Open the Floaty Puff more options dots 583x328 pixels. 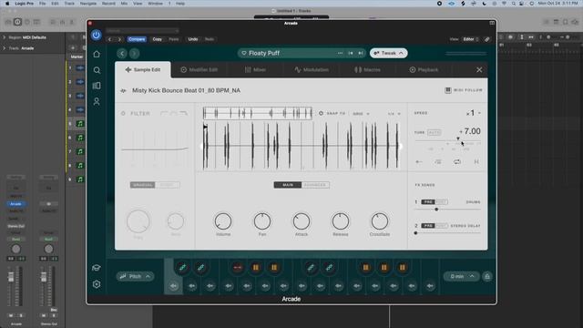point(340,53)
